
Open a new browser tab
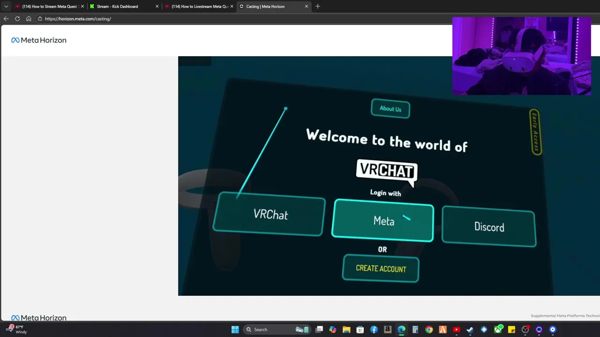(x=317, y=7)
